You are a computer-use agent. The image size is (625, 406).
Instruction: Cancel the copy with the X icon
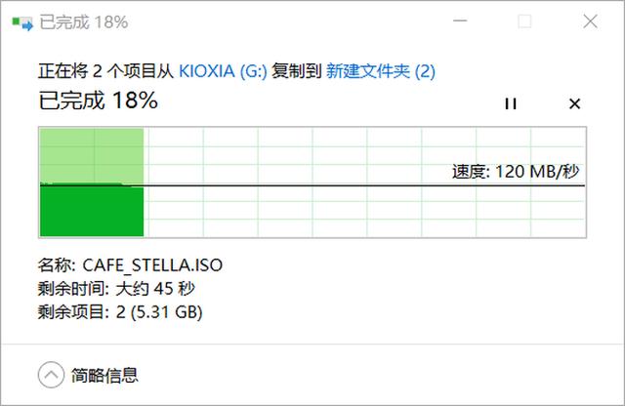[574, 103]
